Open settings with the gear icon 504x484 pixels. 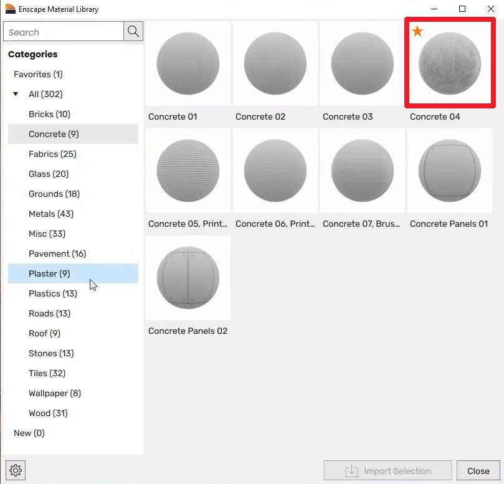(x=16, y=470)
